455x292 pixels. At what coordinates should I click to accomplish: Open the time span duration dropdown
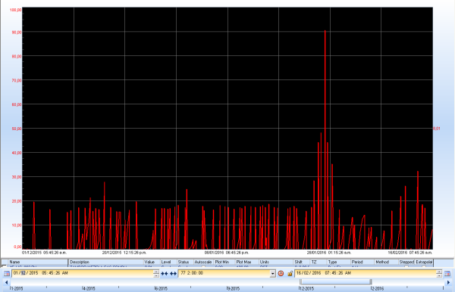pyautogui.click(x=272, y=274)
